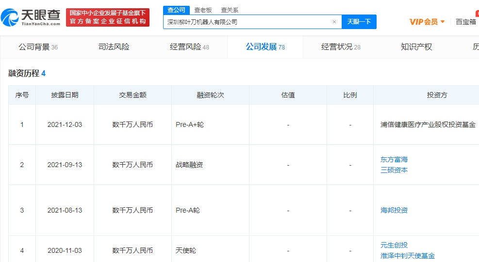The image size is (479, 262).
Task: Click date cell 2021-08-13
Action: [65, 210]
